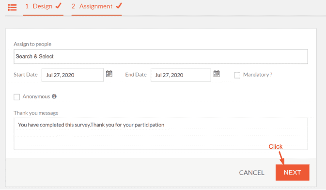Viewport: 326px width, 190px height.
Task: Open the End Date calendar picker
Action: tap(217, 74)
